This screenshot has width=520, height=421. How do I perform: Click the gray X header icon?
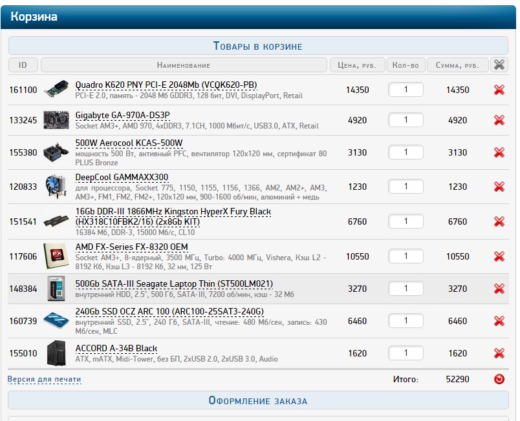[499, 65]
